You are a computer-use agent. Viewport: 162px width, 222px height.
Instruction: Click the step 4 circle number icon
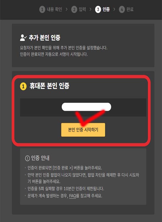tap(122, 10)
